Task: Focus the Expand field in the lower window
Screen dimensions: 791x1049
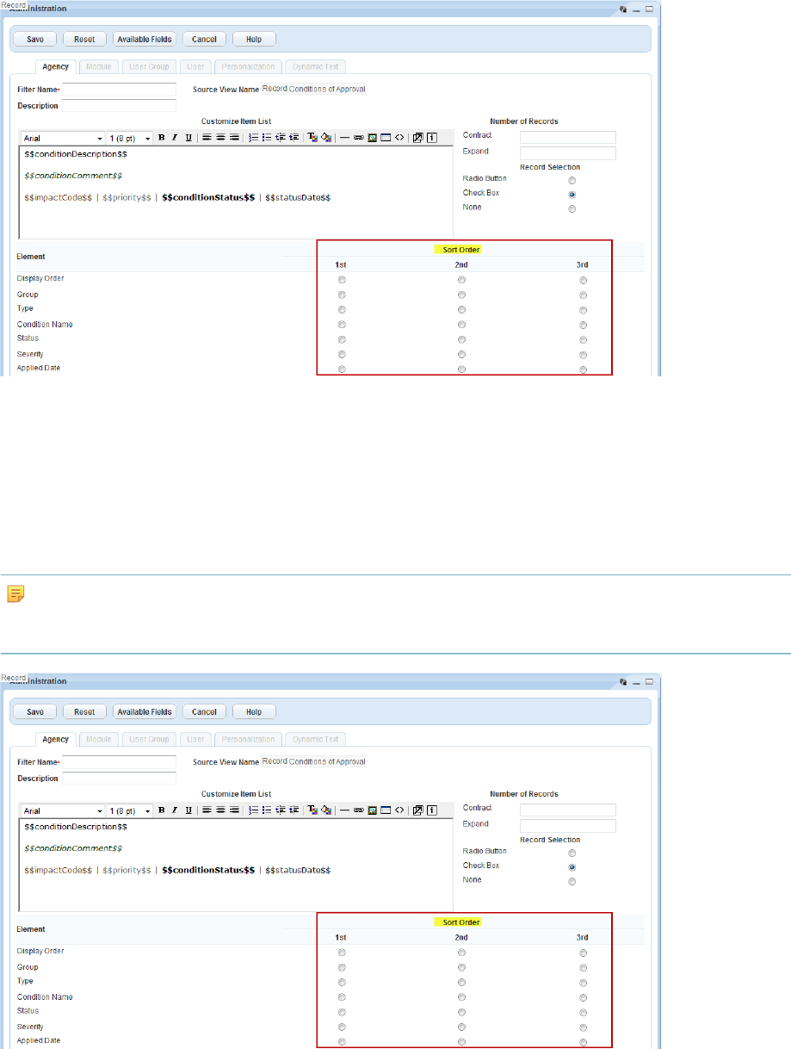Action: [568, 826]
